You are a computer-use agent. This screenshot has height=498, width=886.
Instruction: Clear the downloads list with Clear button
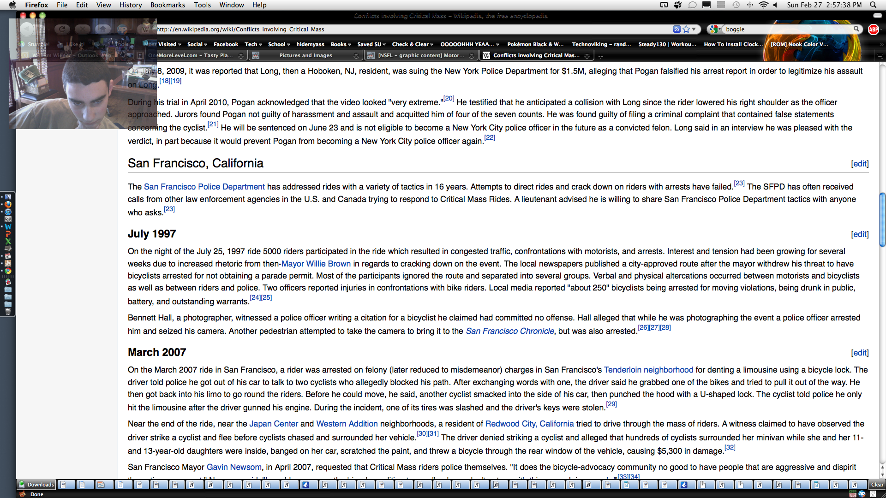(x=877, y=485)
